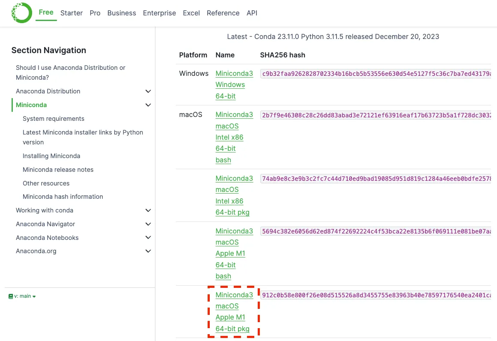Image resolution: width=497 pixels, height=341 pixels.
Task: Open Miniconda hash information page
Action: (x=63, y=197)
